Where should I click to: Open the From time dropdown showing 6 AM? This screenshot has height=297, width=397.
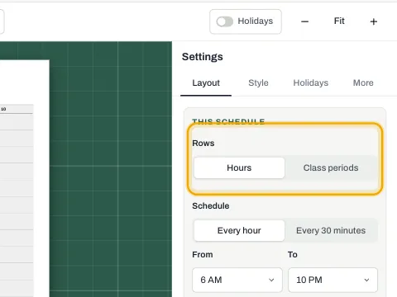pos(237,280)
